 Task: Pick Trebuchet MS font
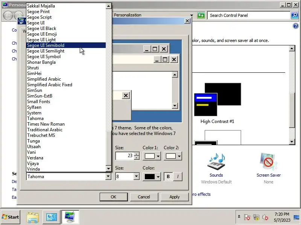click(x=66, y=135)
